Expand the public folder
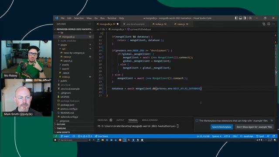The image size is (279, 157). point(74,81)
